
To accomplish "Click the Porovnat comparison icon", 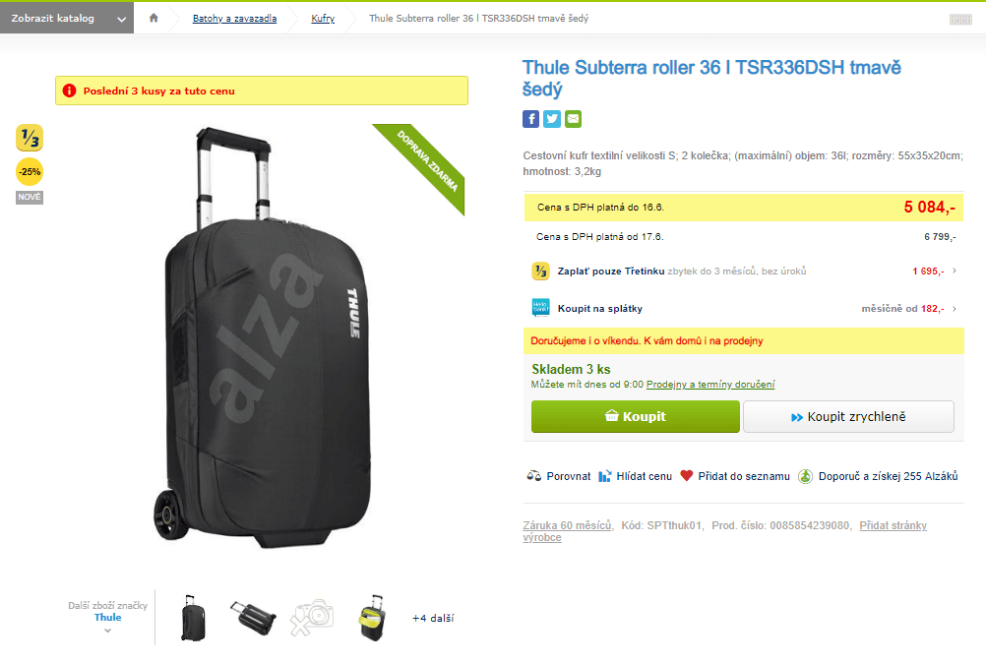I will click(534, 476).
